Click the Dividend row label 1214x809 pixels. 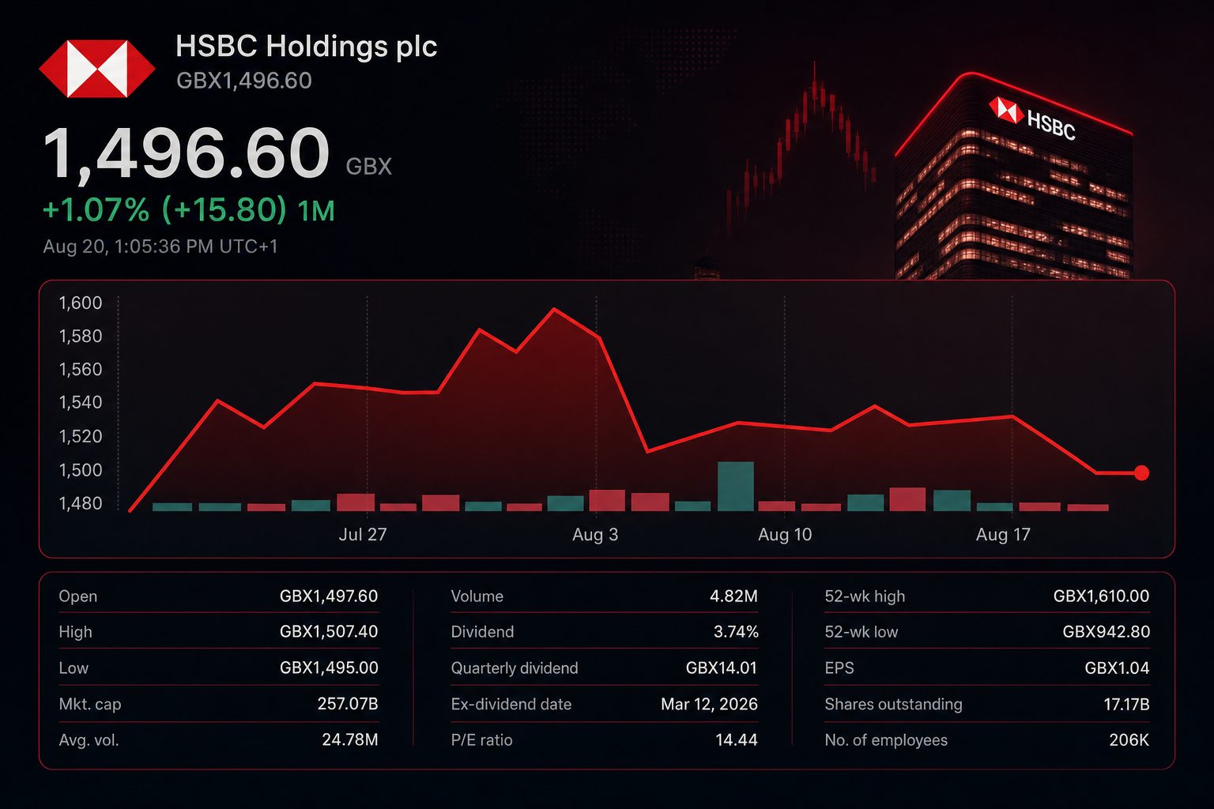click(482, 632)
